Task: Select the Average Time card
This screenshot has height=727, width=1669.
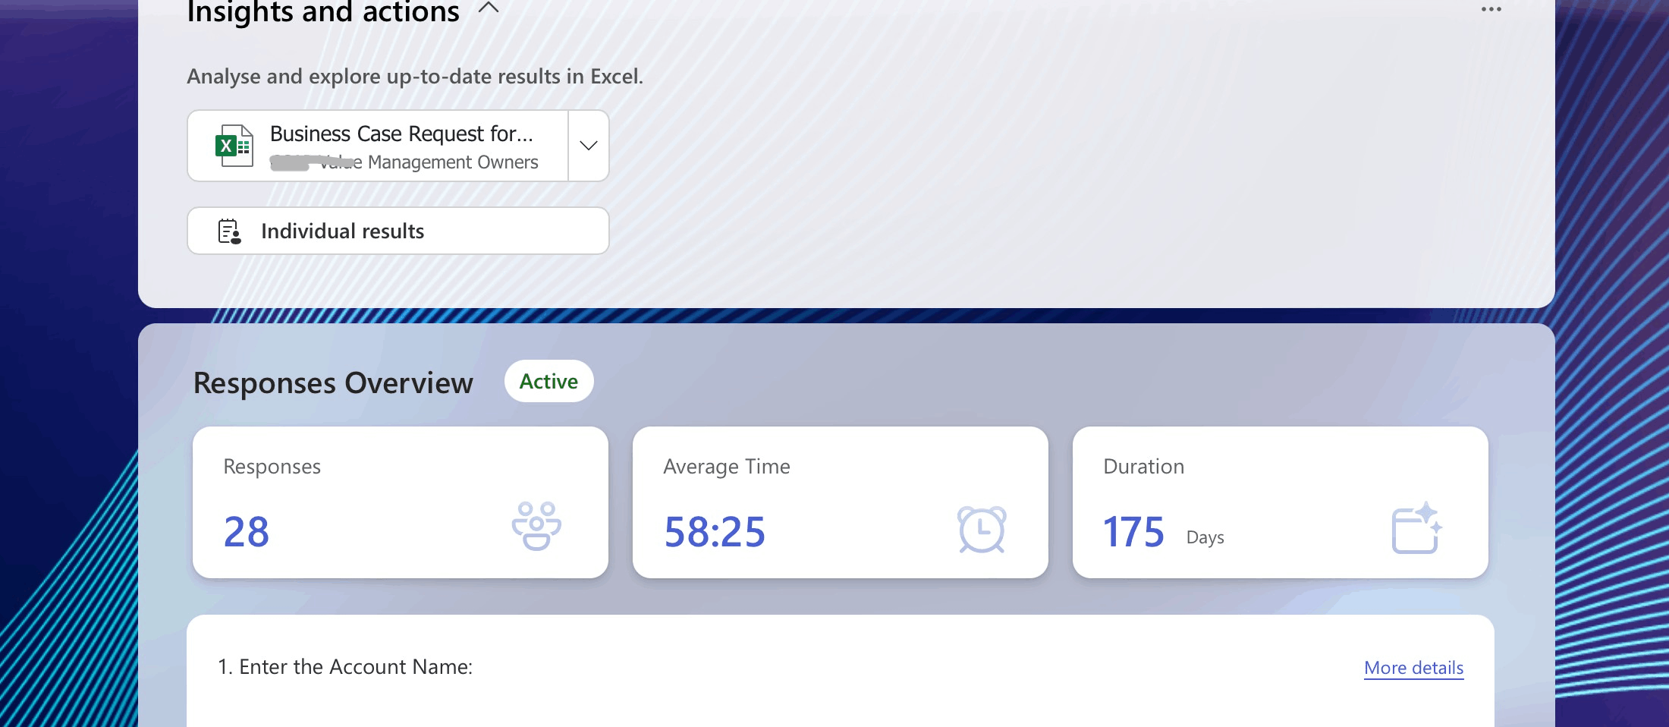Action: coord(841,502)
